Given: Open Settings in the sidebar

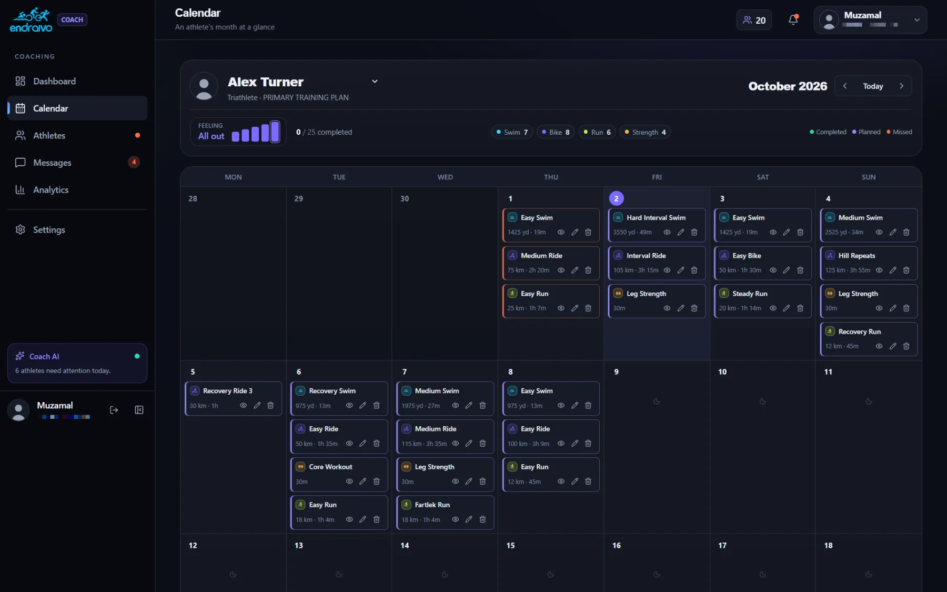Looking at the screenshot, I should tap(77, 229).
